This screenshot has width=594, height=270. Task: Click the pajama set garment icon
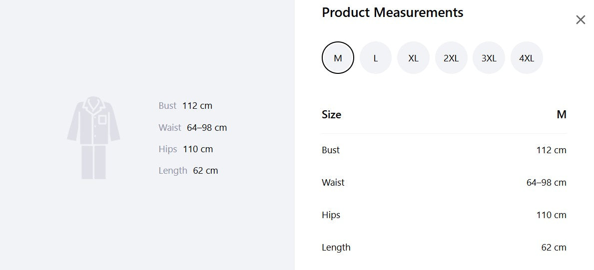pos(93,138)
